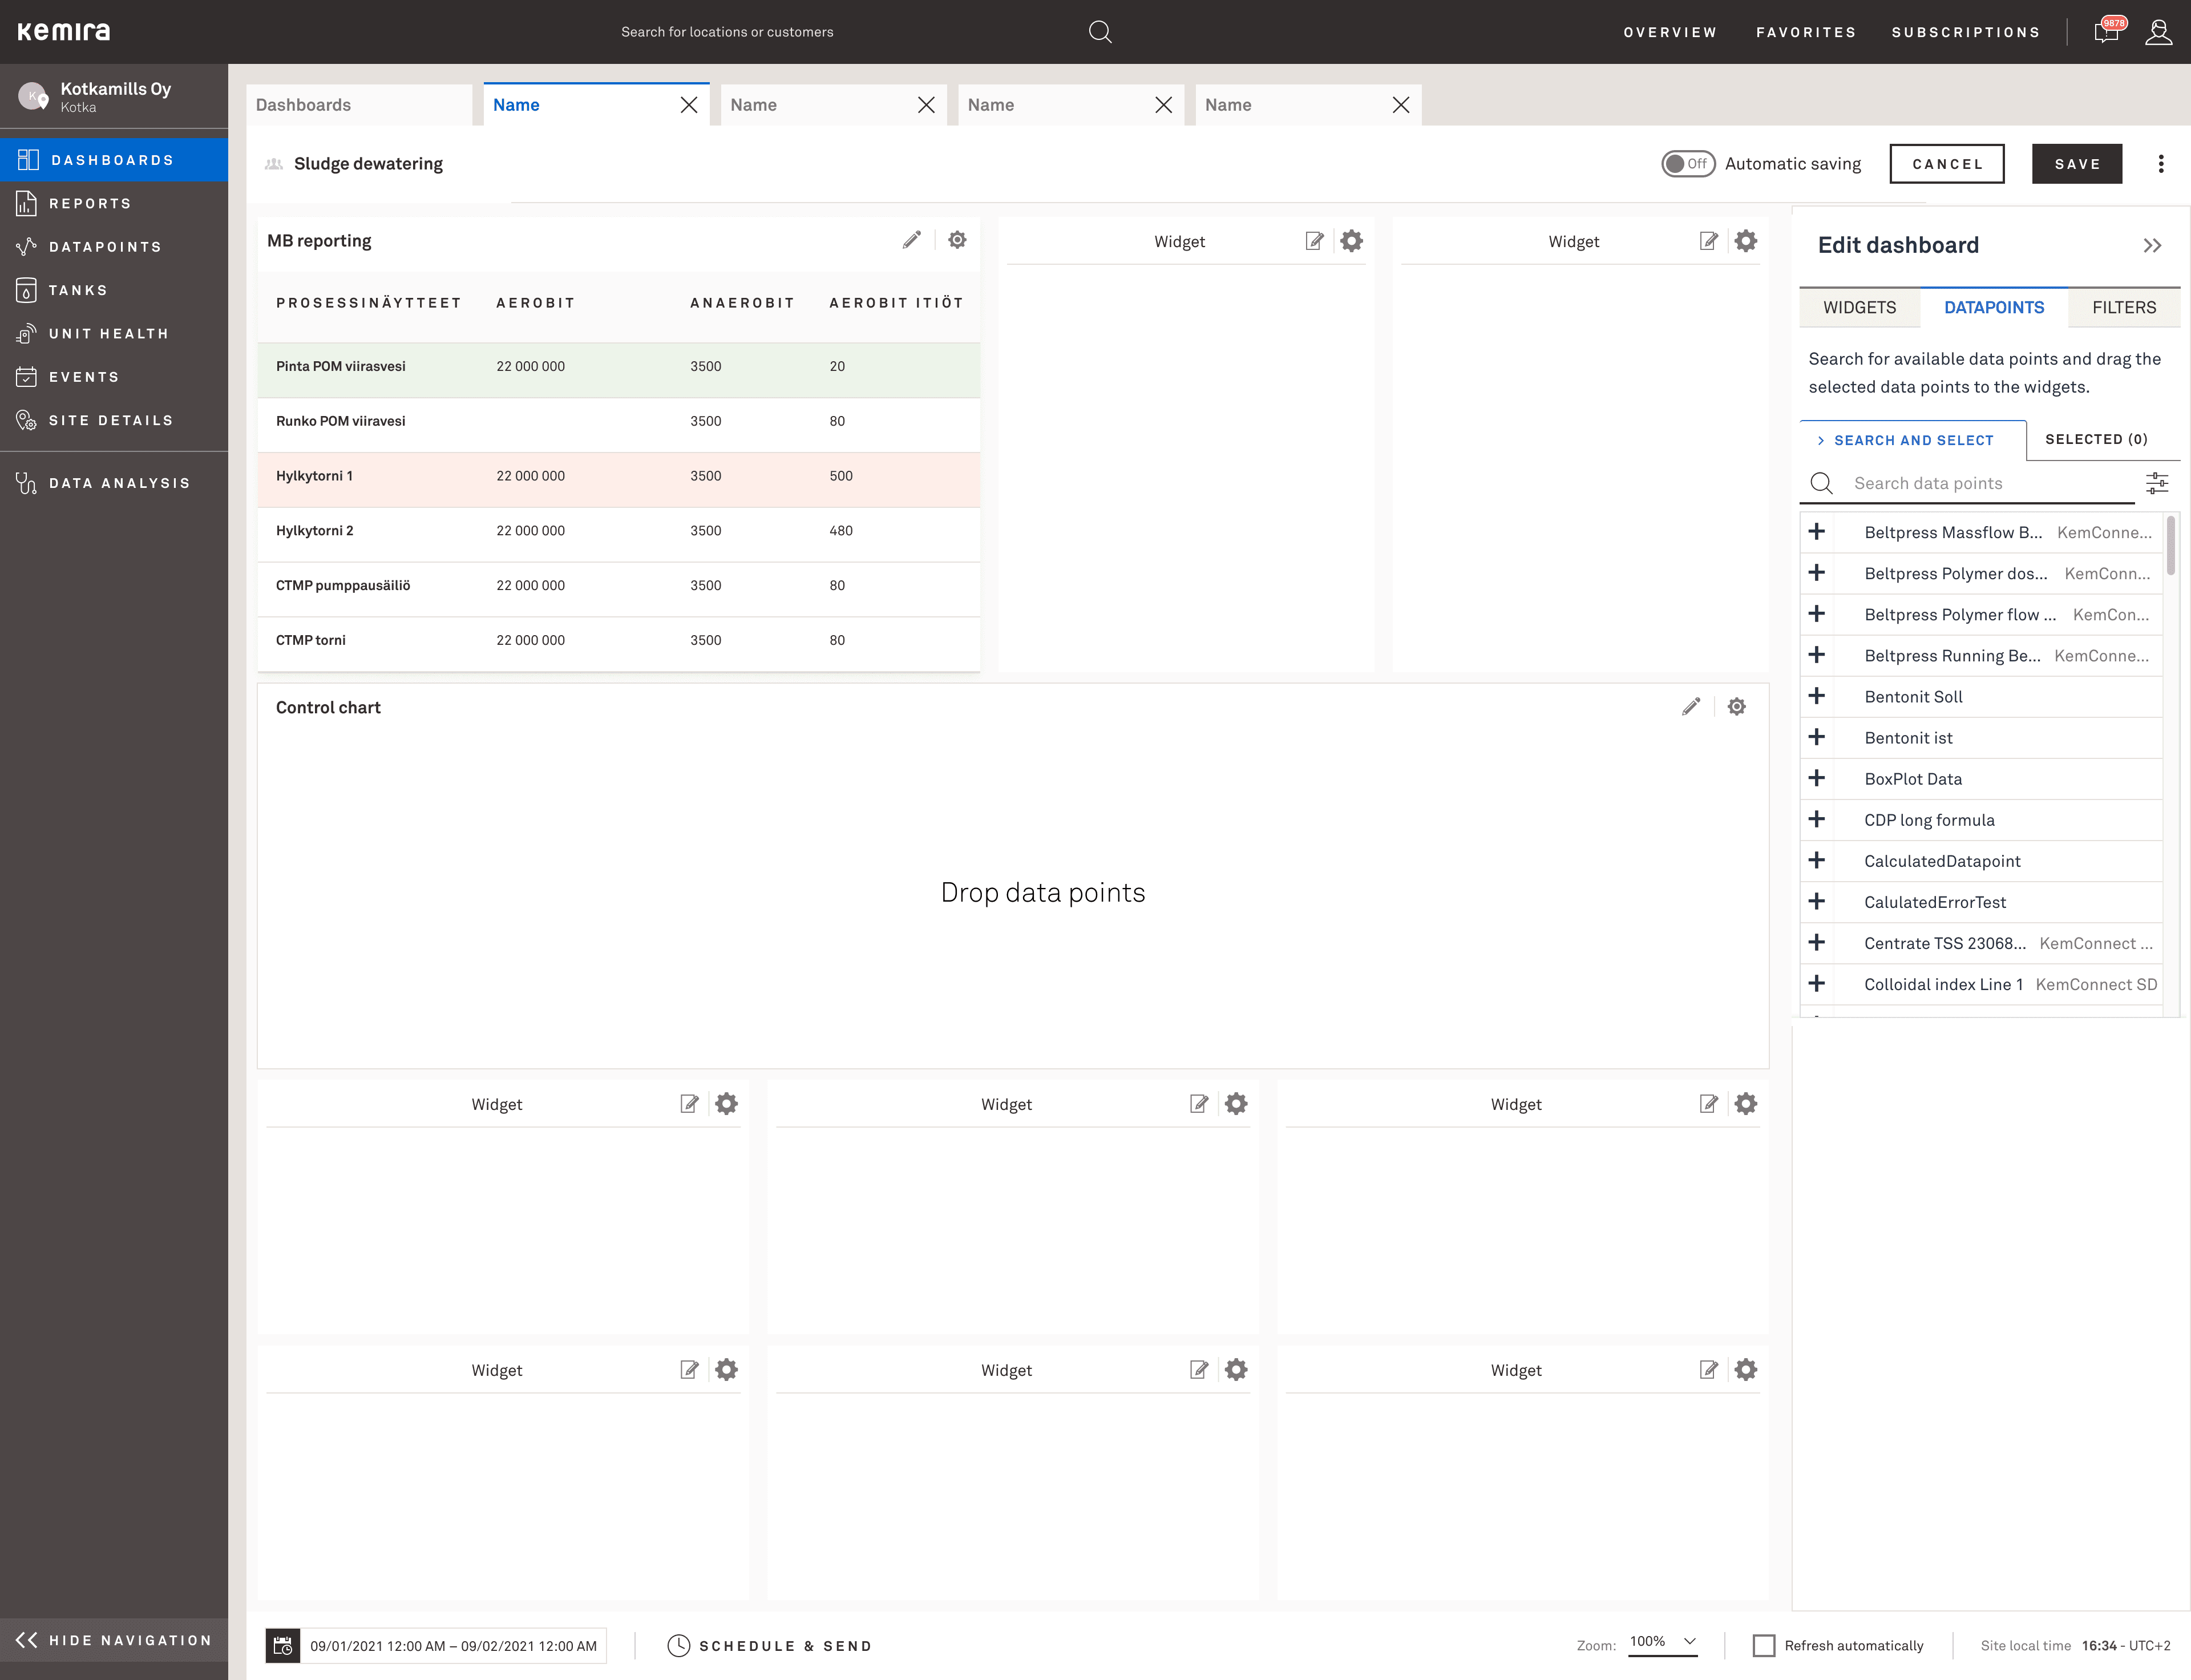
Task: Add Bentonit Soll datapoint with plus icon
Action: [1817, 696]
